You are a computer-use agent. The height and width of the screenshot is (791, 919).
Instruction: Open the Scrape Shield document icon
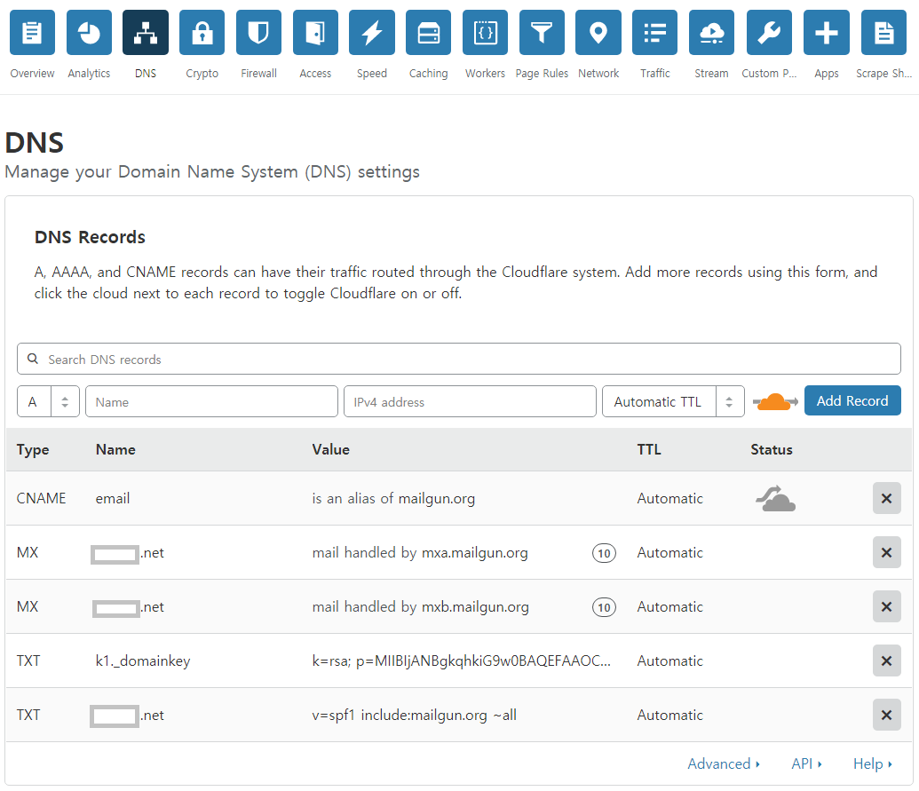[x=883, y=32]
